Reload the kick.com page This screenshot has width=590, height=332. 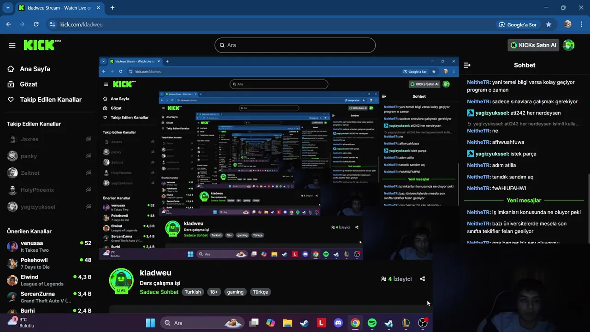click(36, 24)
